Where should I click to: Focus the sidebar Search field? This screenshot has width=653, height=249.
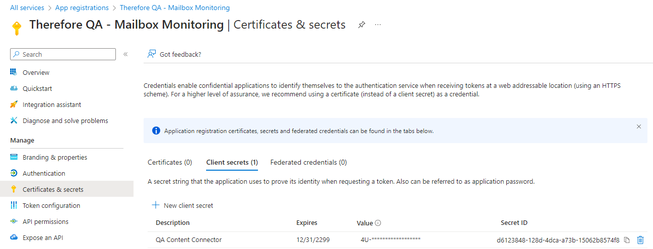coord(63,54)
